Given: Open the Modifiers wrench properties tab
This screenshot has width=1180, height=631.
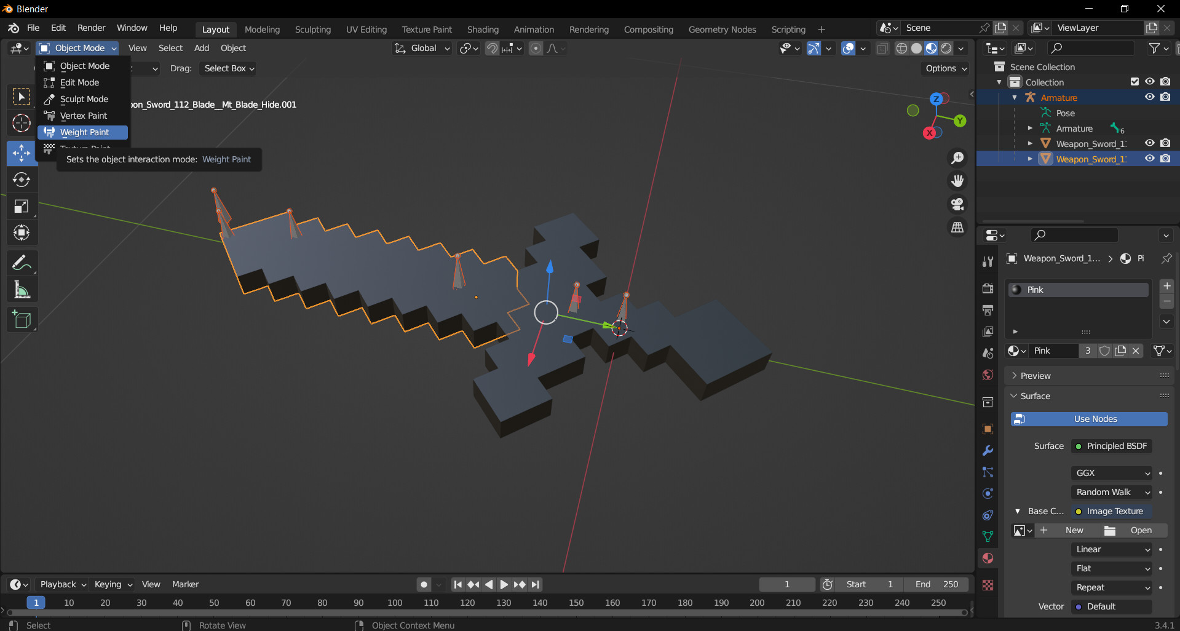Looking at the screenshot, I should coord(988,451).
